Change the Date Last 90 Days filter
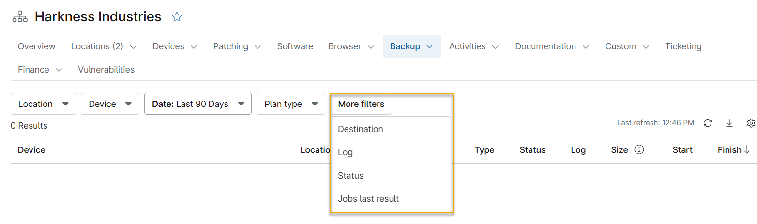Viewport: 757px width, 224px height. point(197,104)
